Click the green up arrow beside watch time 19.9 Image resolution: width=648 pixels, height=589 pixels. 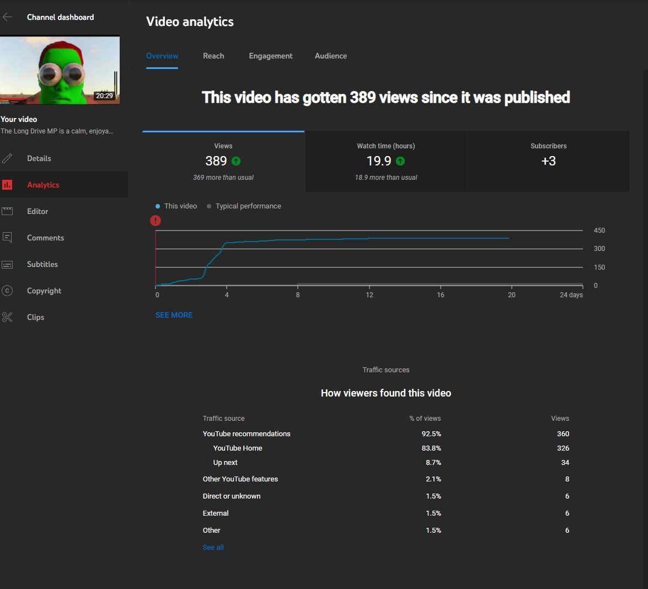point(400,161)
